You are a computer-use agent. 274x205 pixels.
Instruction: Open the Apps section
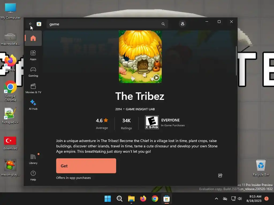click(x=33, y=55)
